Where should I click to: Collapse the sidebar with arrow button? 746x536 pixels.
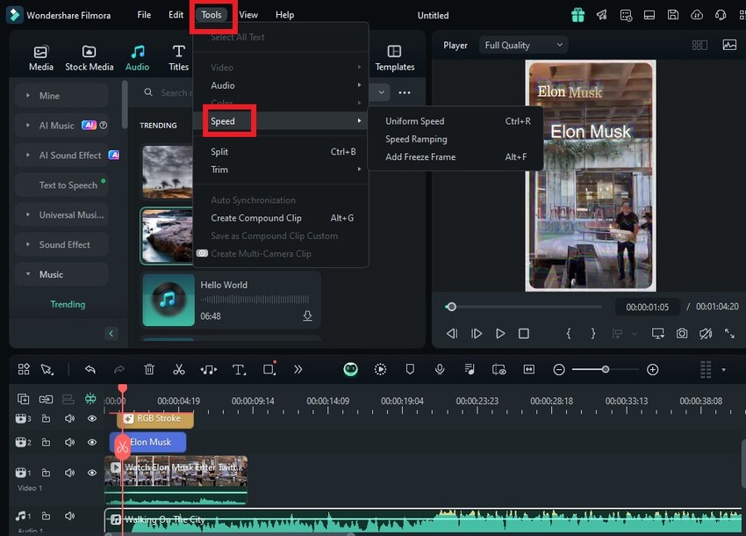(x=111, y=334)
